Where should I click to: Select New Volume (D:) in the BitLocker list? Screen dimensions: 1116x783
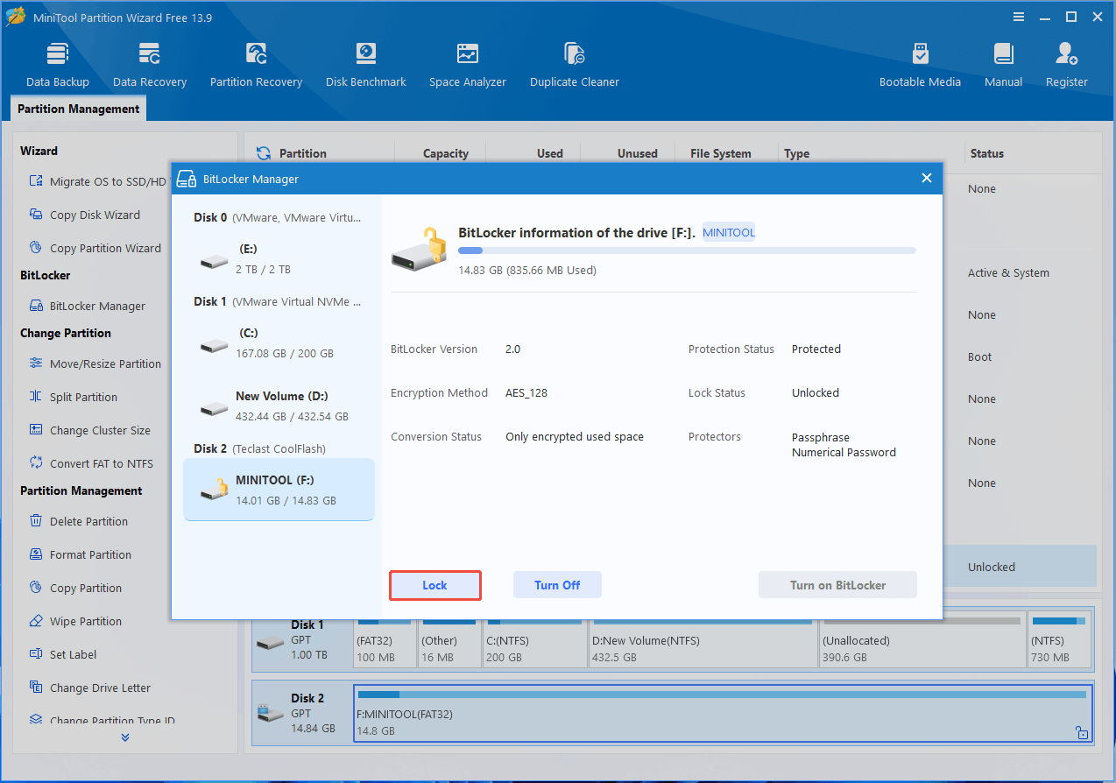point(279,406)
